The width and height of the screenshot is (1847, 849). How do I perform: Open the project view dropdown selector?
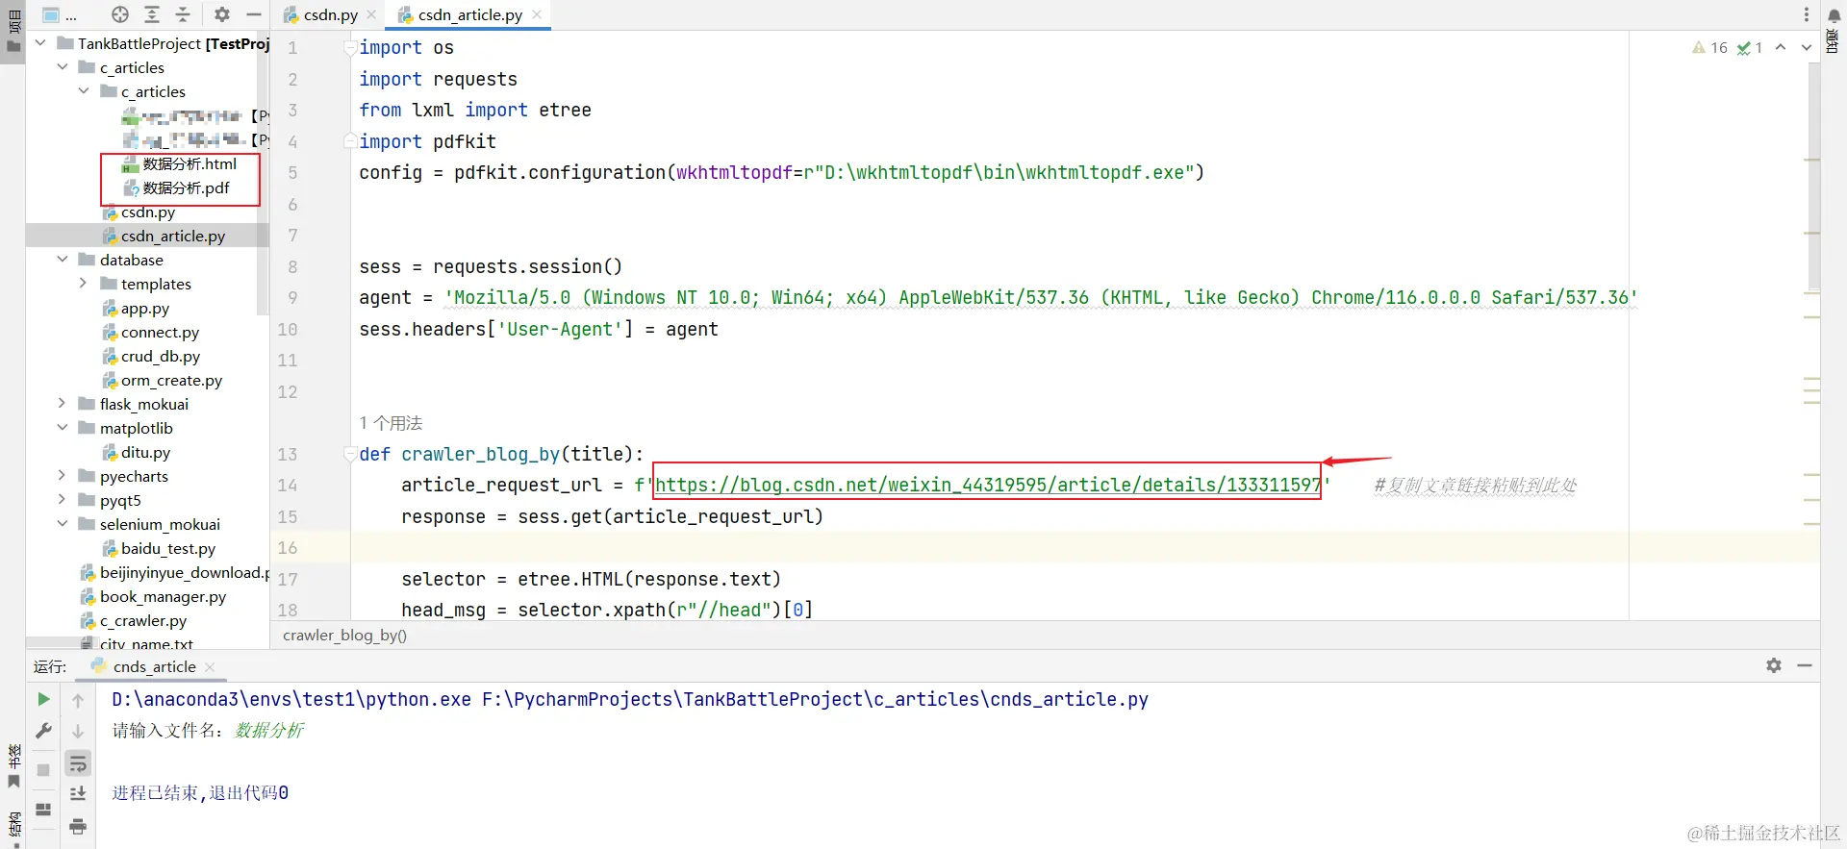point(60,14)
